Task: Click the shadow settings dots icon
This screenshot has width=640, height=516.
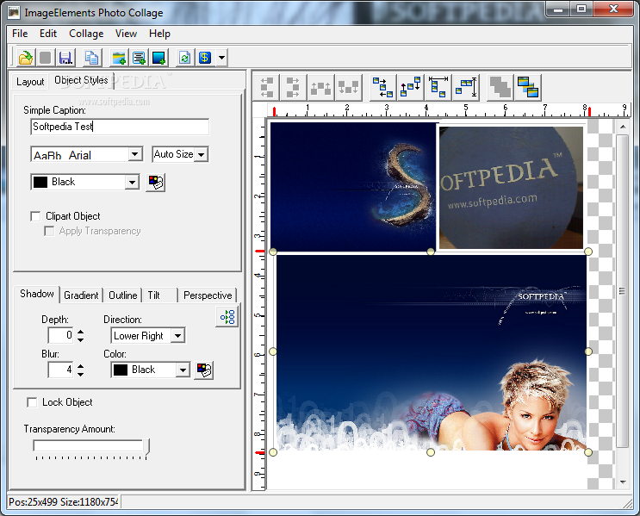Action: coord(227,317)
